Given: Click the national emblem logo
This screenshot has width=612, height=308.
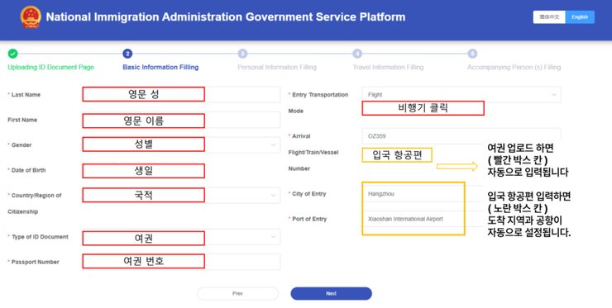Looking at the screenshot, I should 31,17.
